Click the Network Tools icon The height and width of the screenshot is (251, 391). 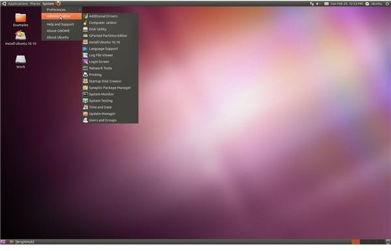pos(85,68)
